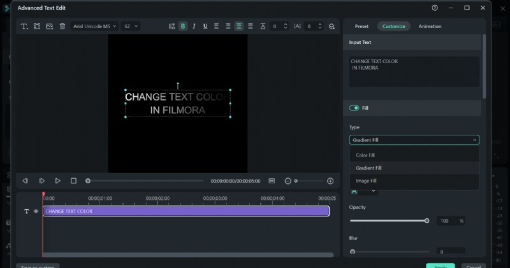Click the properties panel vertical scrollbar
This screenshot has width=510, height=268.
(x=484, y=67)
